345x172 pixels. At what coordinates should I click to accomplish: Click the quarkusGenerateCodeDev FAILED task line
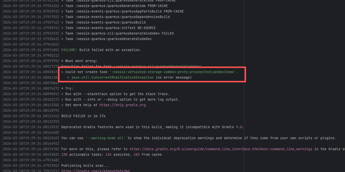119,34
